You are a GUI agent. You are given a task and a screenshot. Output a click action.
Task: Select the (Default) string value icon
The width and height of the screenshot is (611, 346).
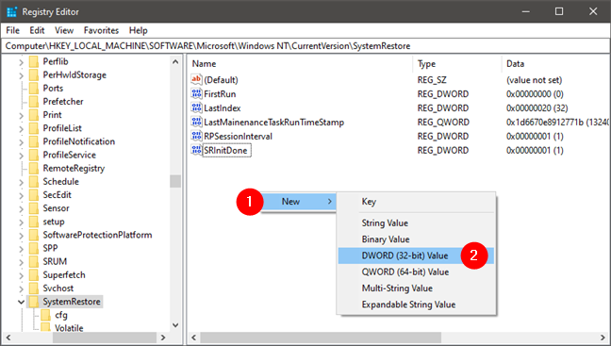point(196,79)
